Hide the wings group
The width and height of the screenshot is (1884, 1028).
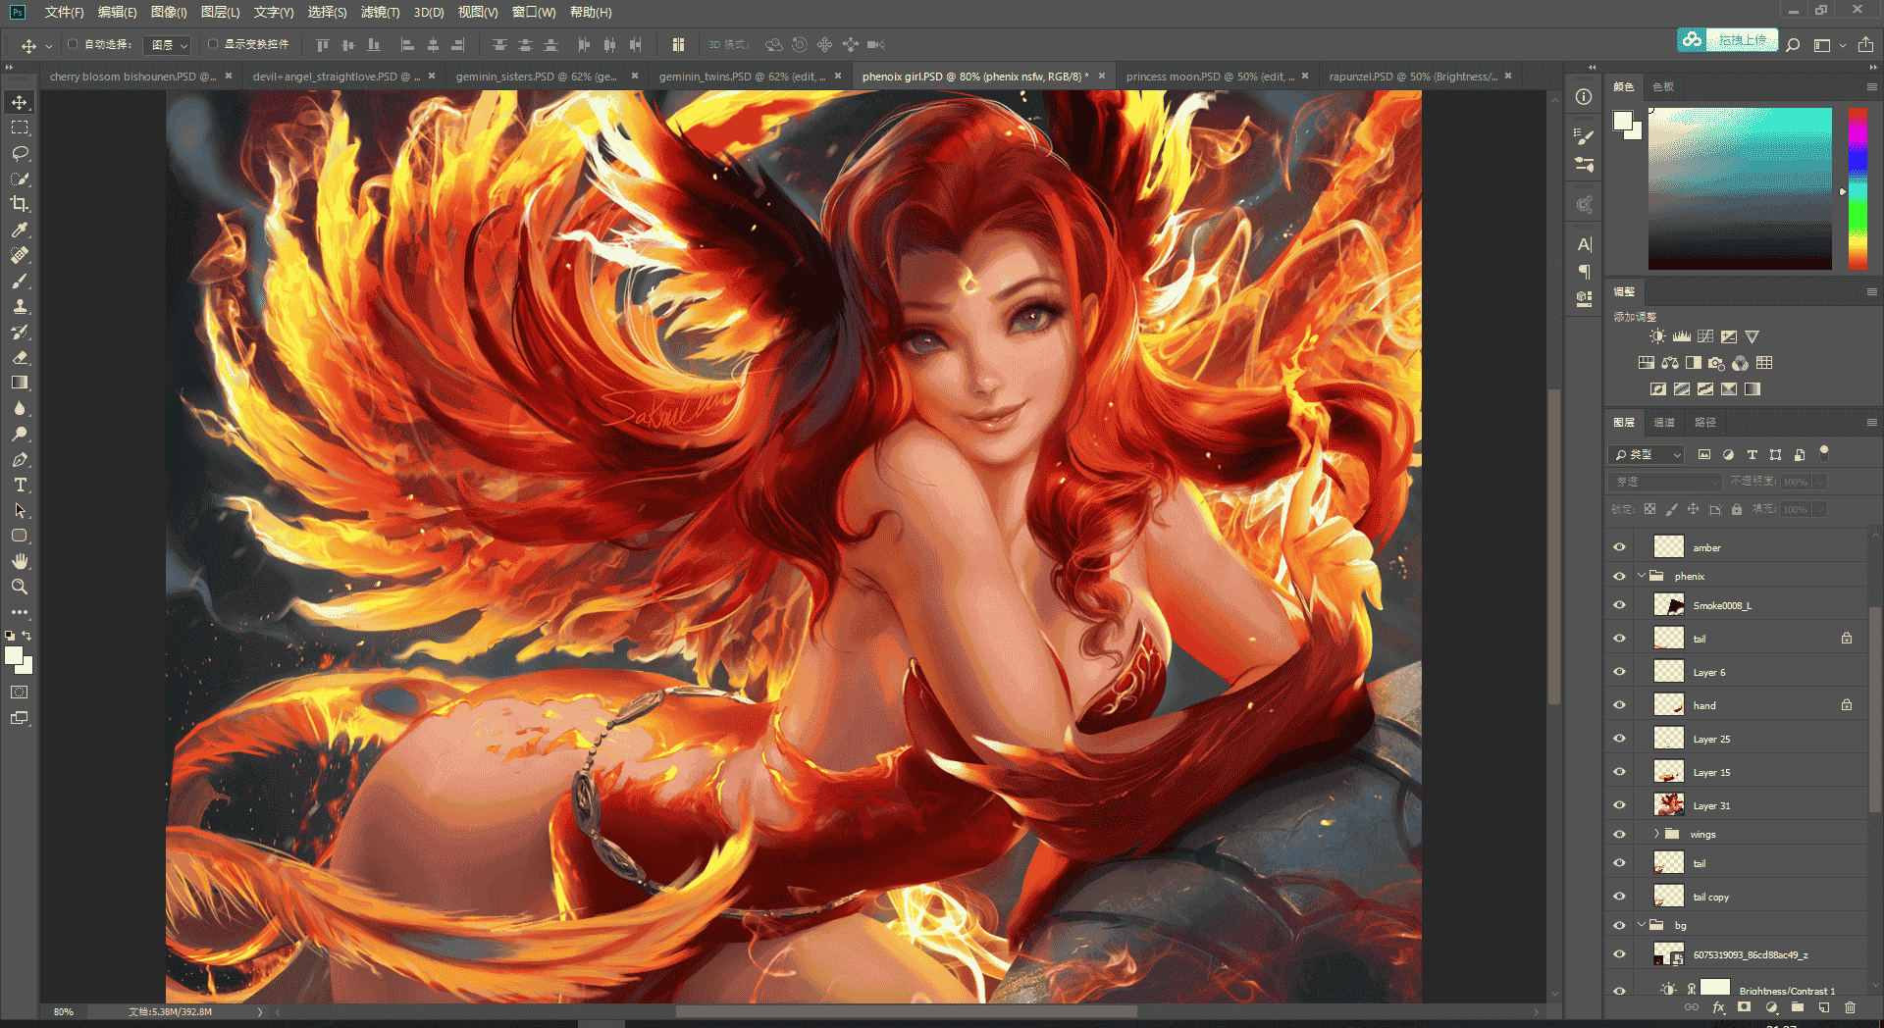pyautogui.click(x=1619, y=835)
